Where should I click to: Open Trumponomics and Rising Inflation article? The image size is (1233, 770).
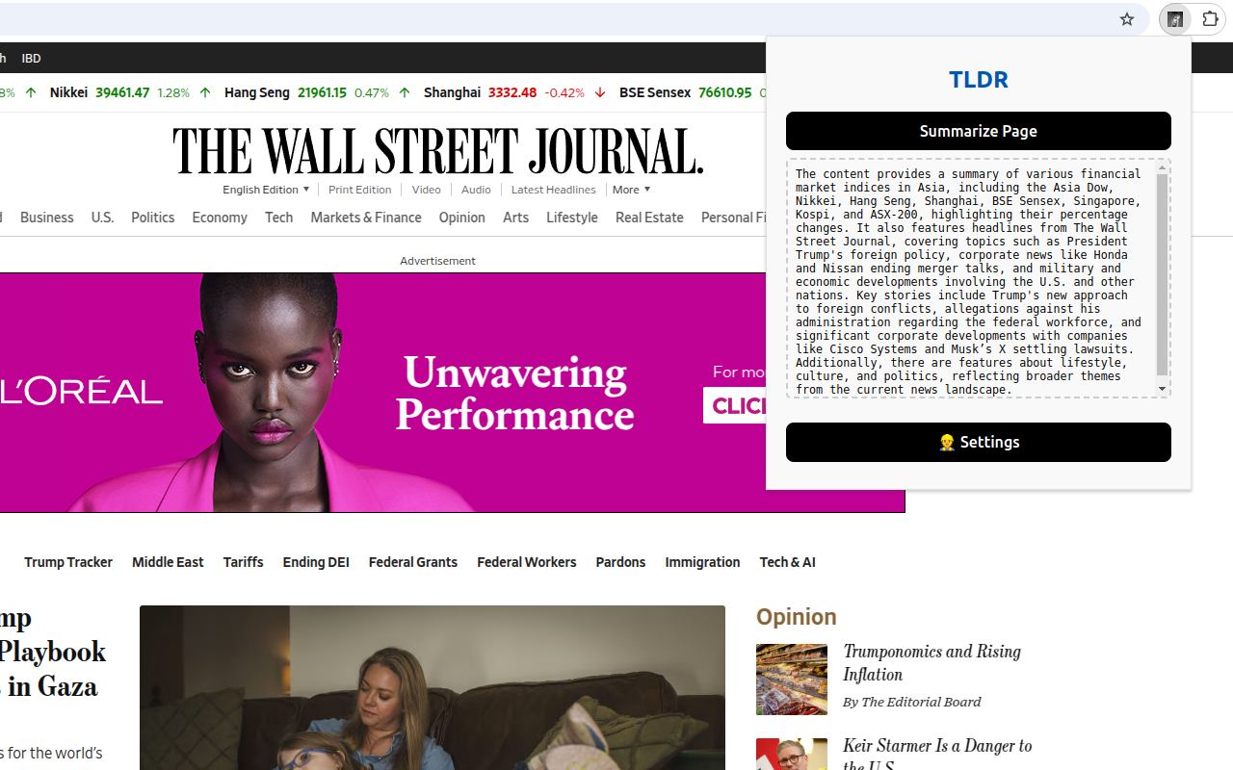click(x=931, y=663)
